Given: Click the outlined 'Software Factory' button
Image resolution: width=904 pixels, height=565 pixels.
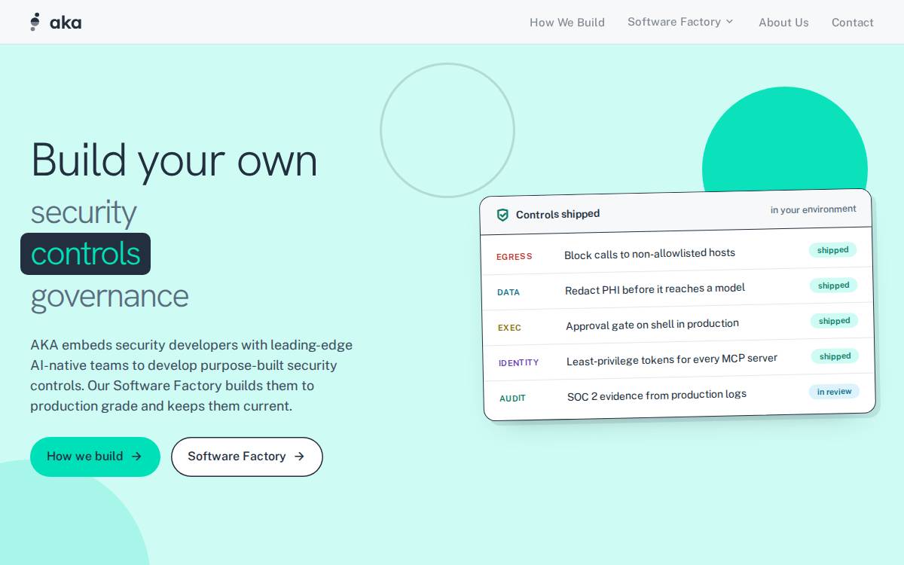Looking at the screenshot, I should (x=247, y=457).
